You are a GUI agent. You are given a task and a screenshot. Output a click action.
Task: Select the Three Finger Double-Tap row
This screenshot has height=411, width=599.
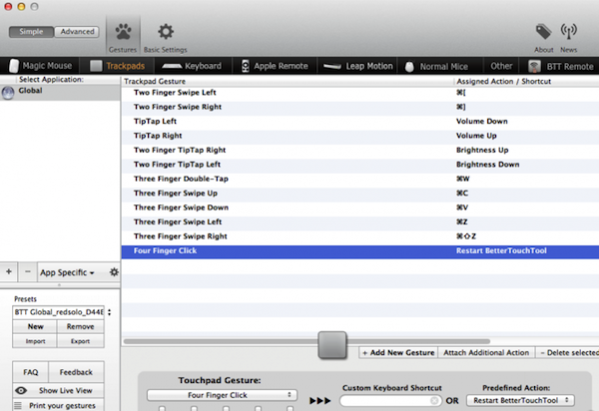point(360,179)
